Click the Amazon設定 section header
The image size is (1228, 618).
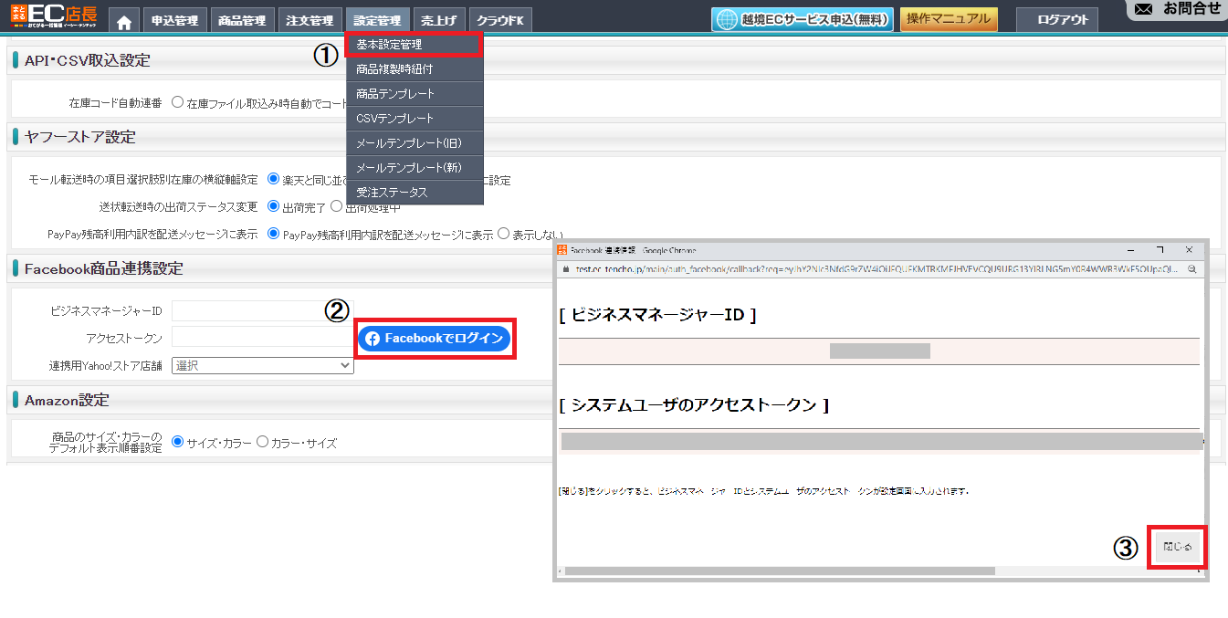coord(66,400)
